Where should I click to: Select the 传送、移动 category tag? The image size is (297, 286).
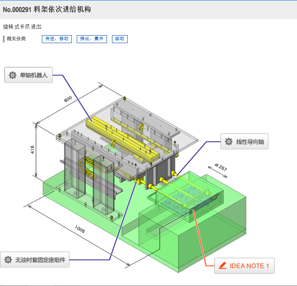coord(57,39)
